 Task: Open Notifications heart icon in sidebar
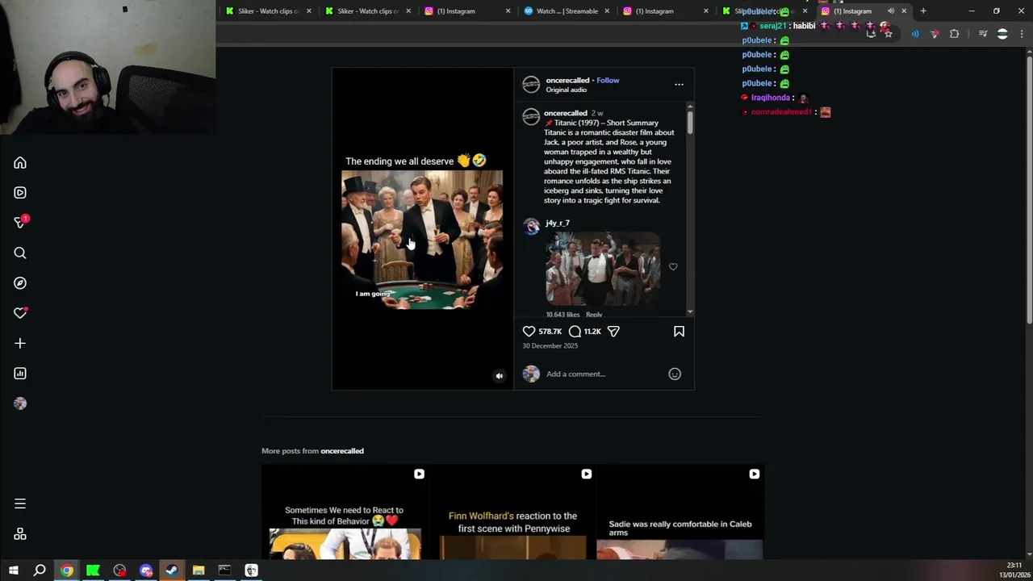coord(20,313)
